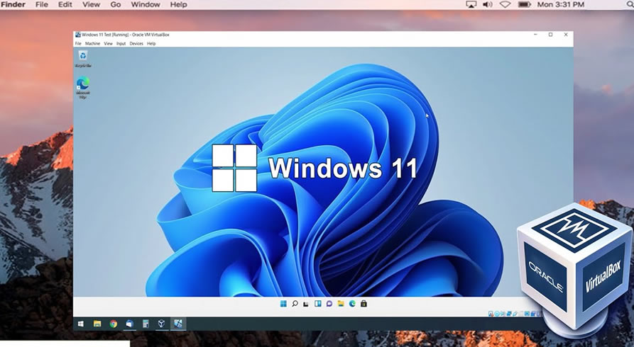Open Chat on the Windows 11 taskbar
This screenshot has width=634, height=347.
tap(329, 304)
